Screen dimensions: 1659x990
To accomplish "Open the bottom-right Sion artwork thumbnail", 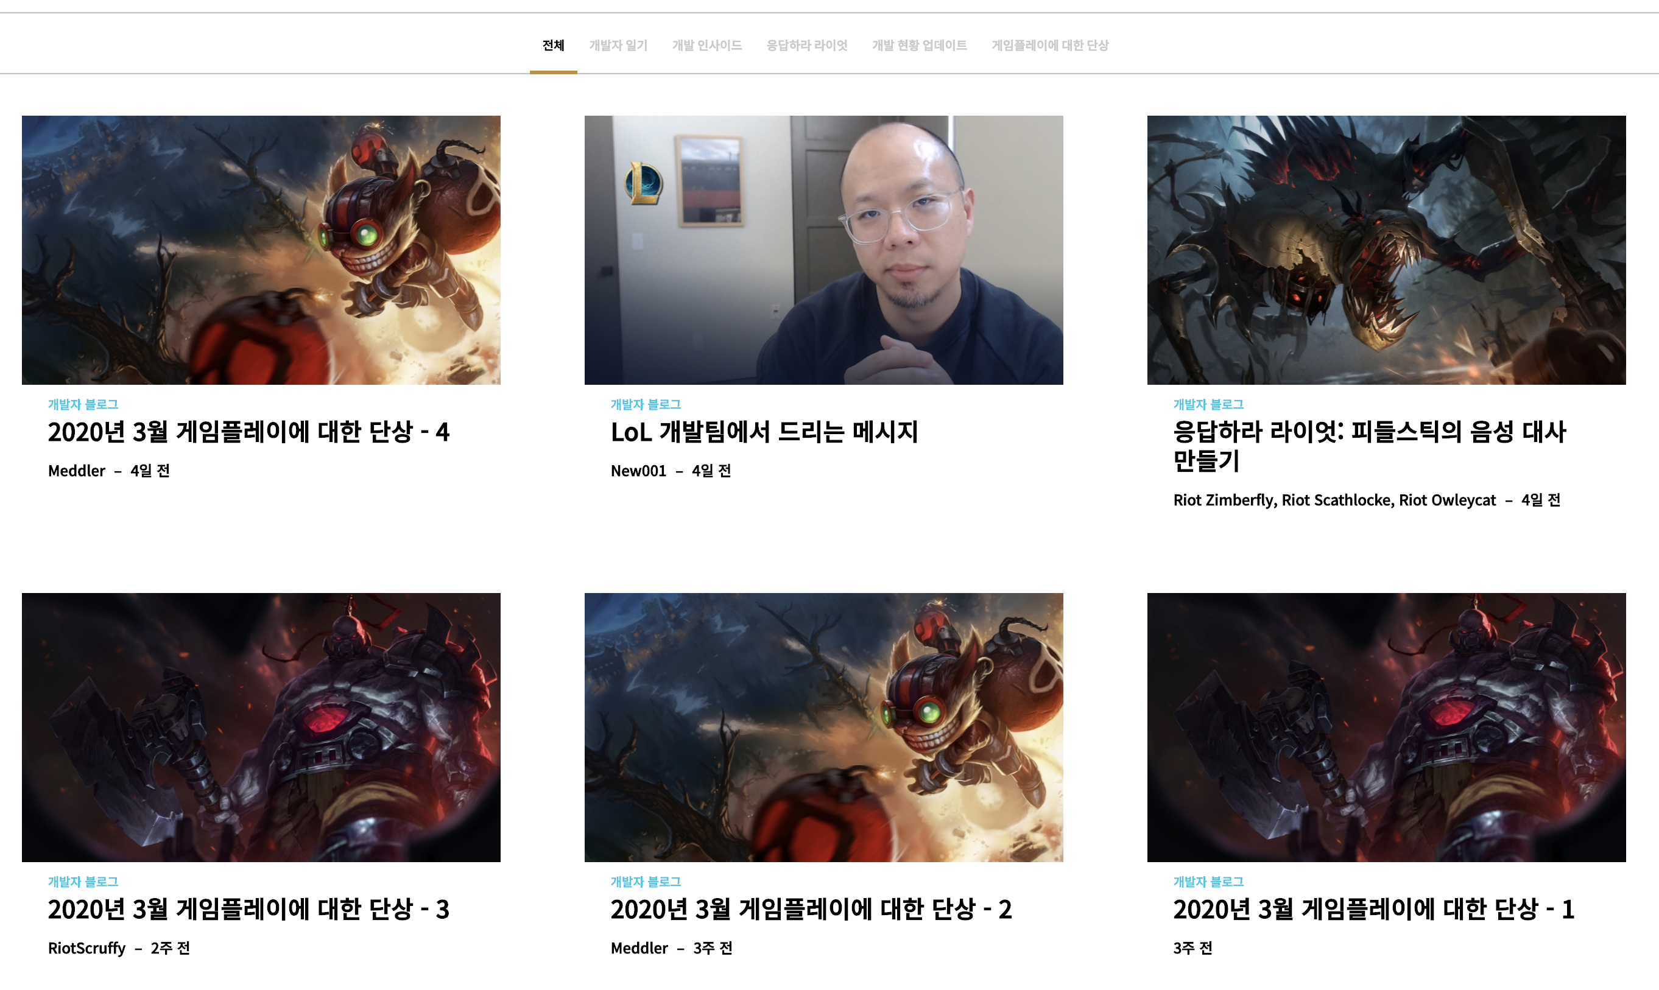I will tap(1386, 727).
